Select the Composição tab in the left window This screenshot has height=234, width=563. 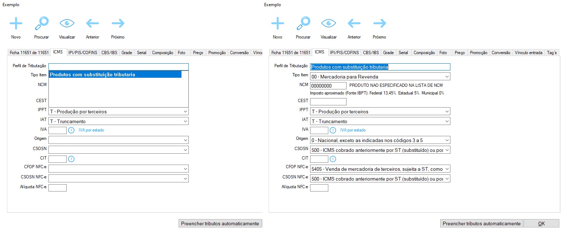[163, 53]
